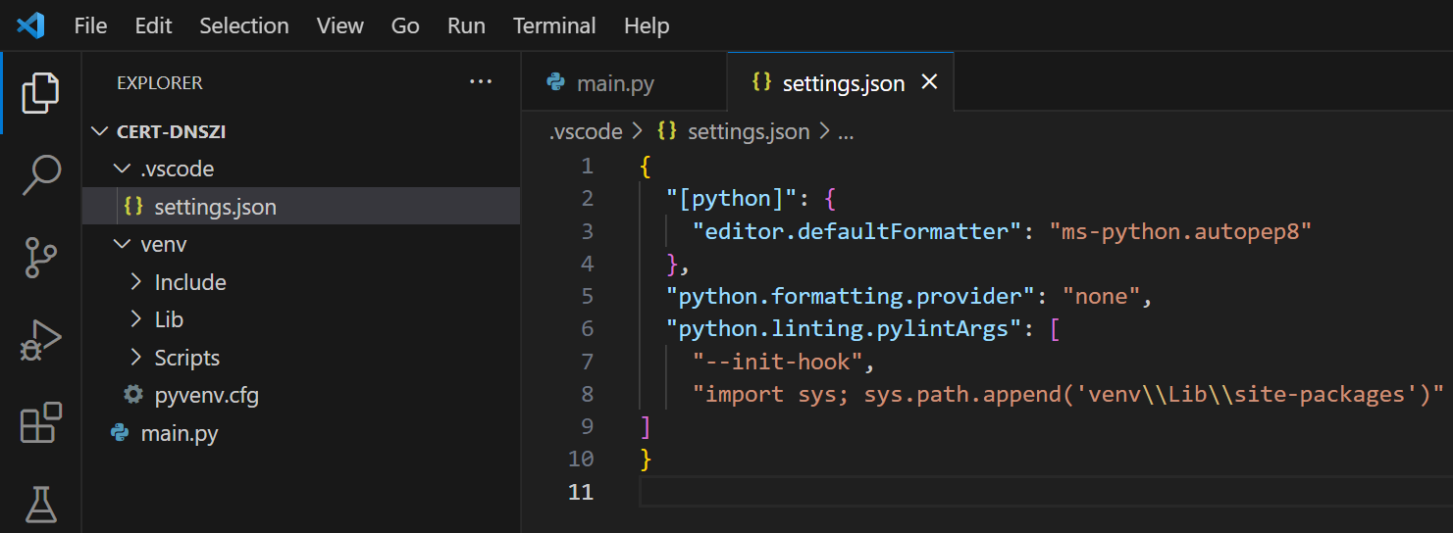Click braces icon beside settings.json in Explorer

pyautogui.click(x=133, y=207)
